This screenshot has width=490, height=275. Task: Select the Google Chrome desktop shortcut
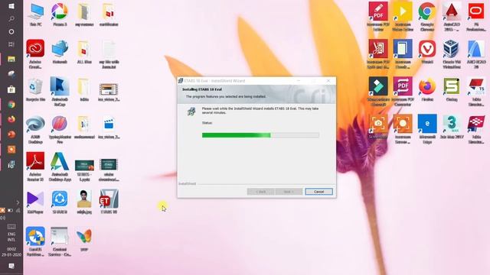pos(427,17)
